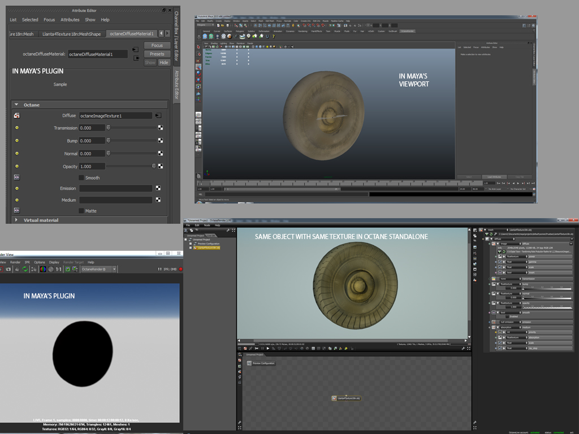
Task: Click the RGB channels icon in Render View
Action: 42,270
